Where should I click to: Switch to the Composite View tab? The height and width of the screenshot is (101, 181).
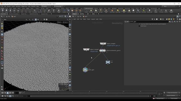click(x=44, y=14)
